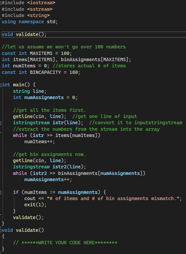Click the 'validate();' call inside main
The width and height of the screenshot is (186, 254).
(x=28, y=217)
